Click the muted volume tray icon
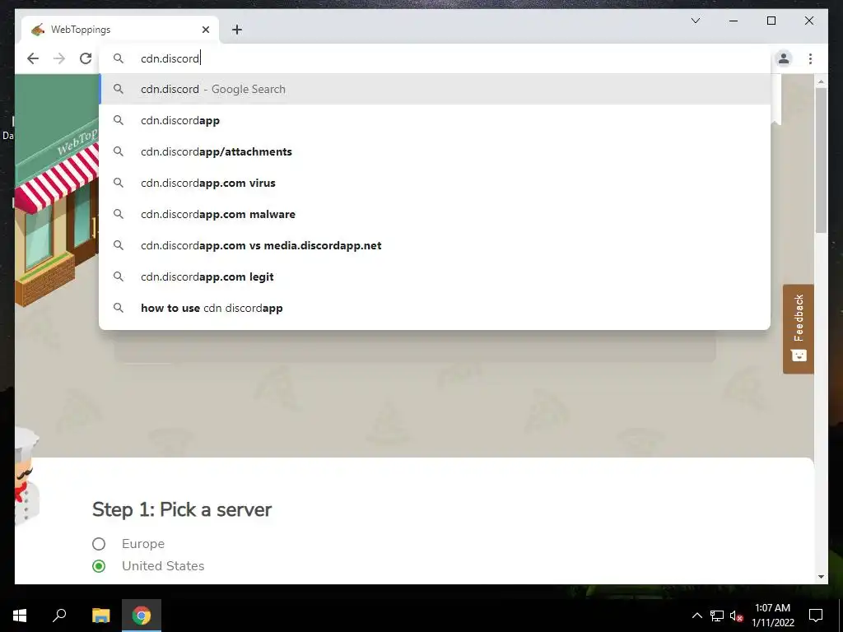This screenshot has height=632, width=843. click(736, 616)
